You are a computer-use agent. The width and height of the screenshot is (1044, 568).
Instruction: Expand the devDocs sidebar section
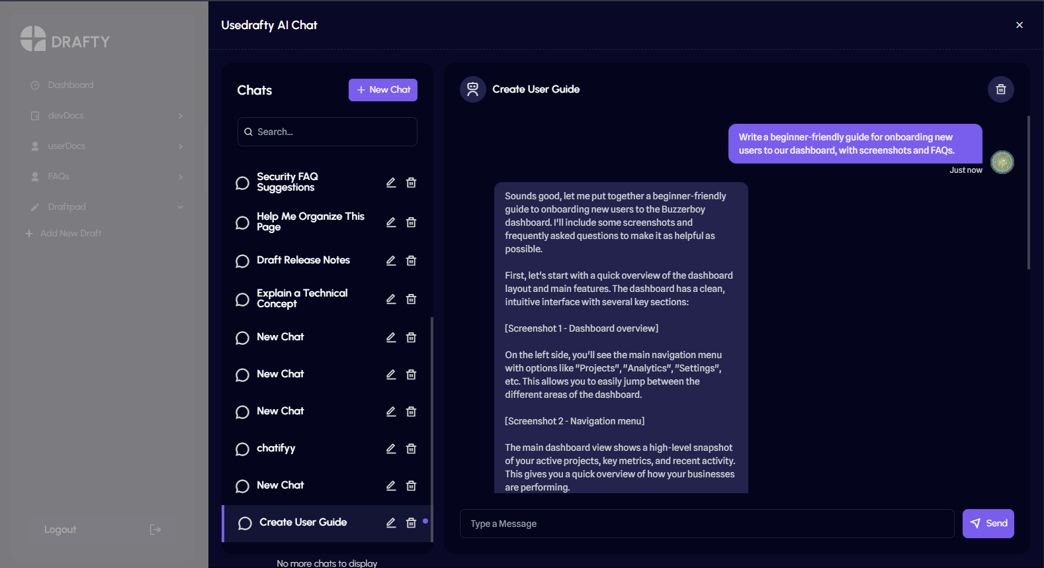pyautogui.click(x=180, y=116)
